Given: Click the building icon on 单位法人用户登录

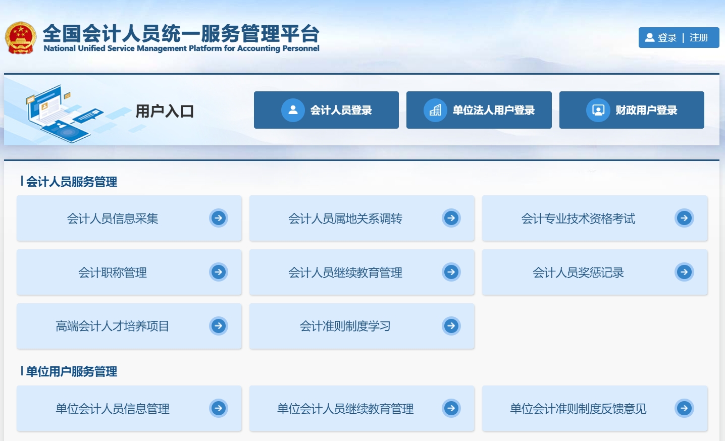Looking at the screenshot, I should 435,110.
